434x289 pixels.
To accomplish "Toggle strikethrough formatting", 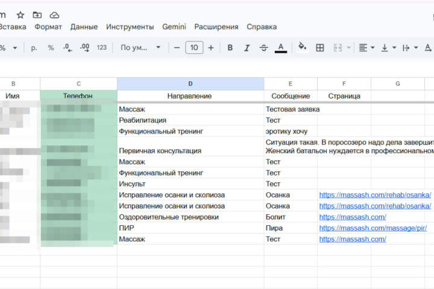I will 263,48.
